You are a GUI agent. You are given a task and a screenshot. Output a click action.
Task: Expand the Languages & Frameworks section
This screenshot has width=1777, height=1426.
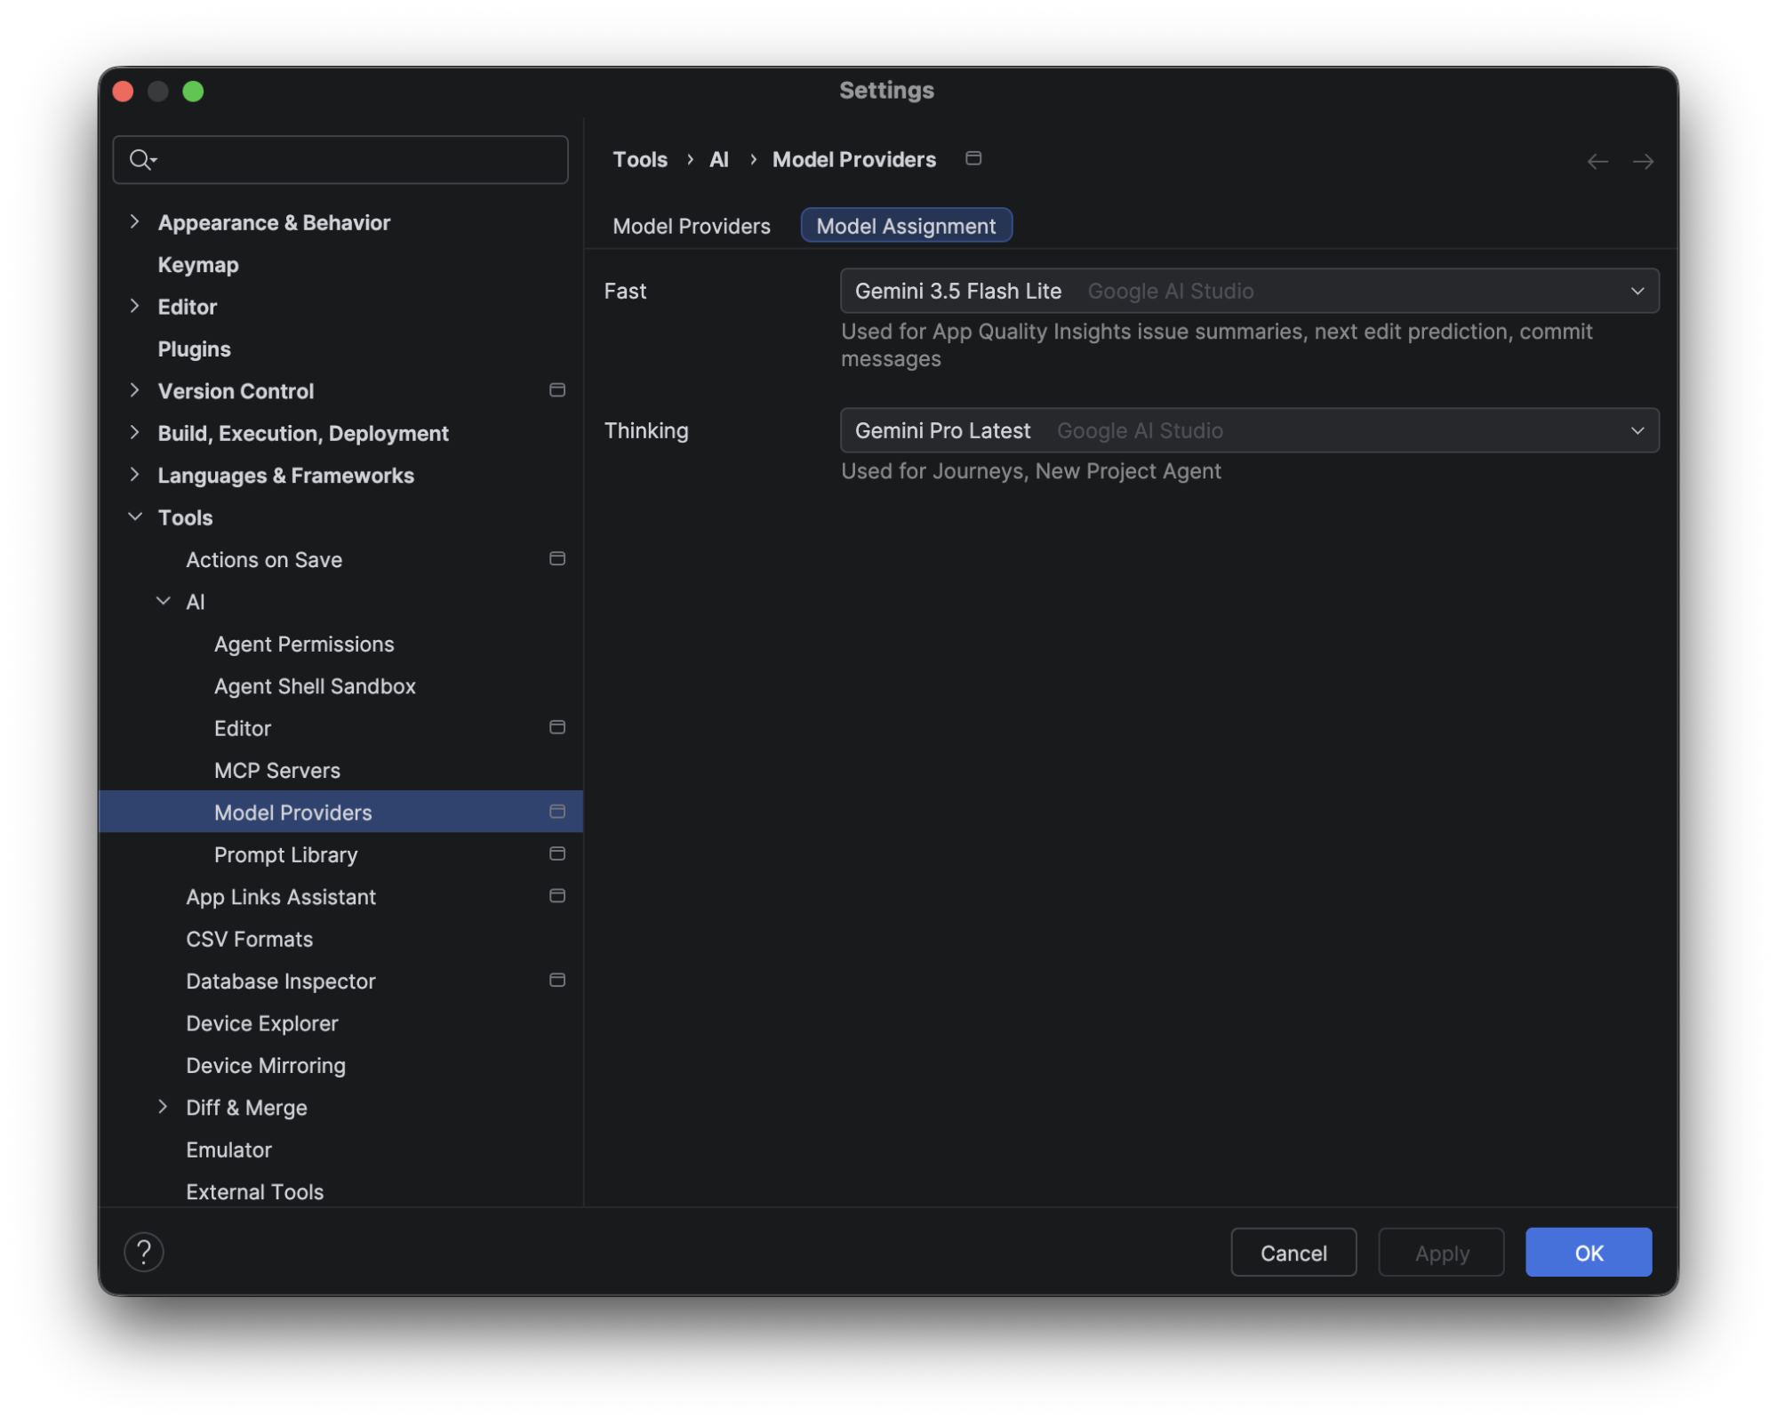click(x=134, y=475)
